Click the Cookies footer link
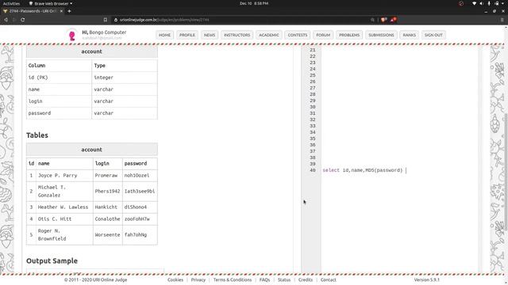508x285 pixels. (x=175, y=279)
